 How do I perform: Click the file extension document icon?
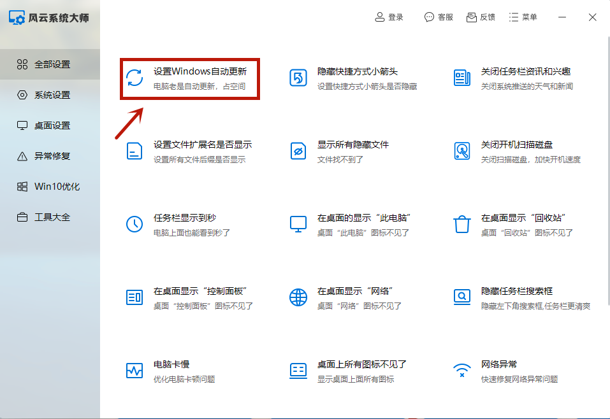click(134, 151)
